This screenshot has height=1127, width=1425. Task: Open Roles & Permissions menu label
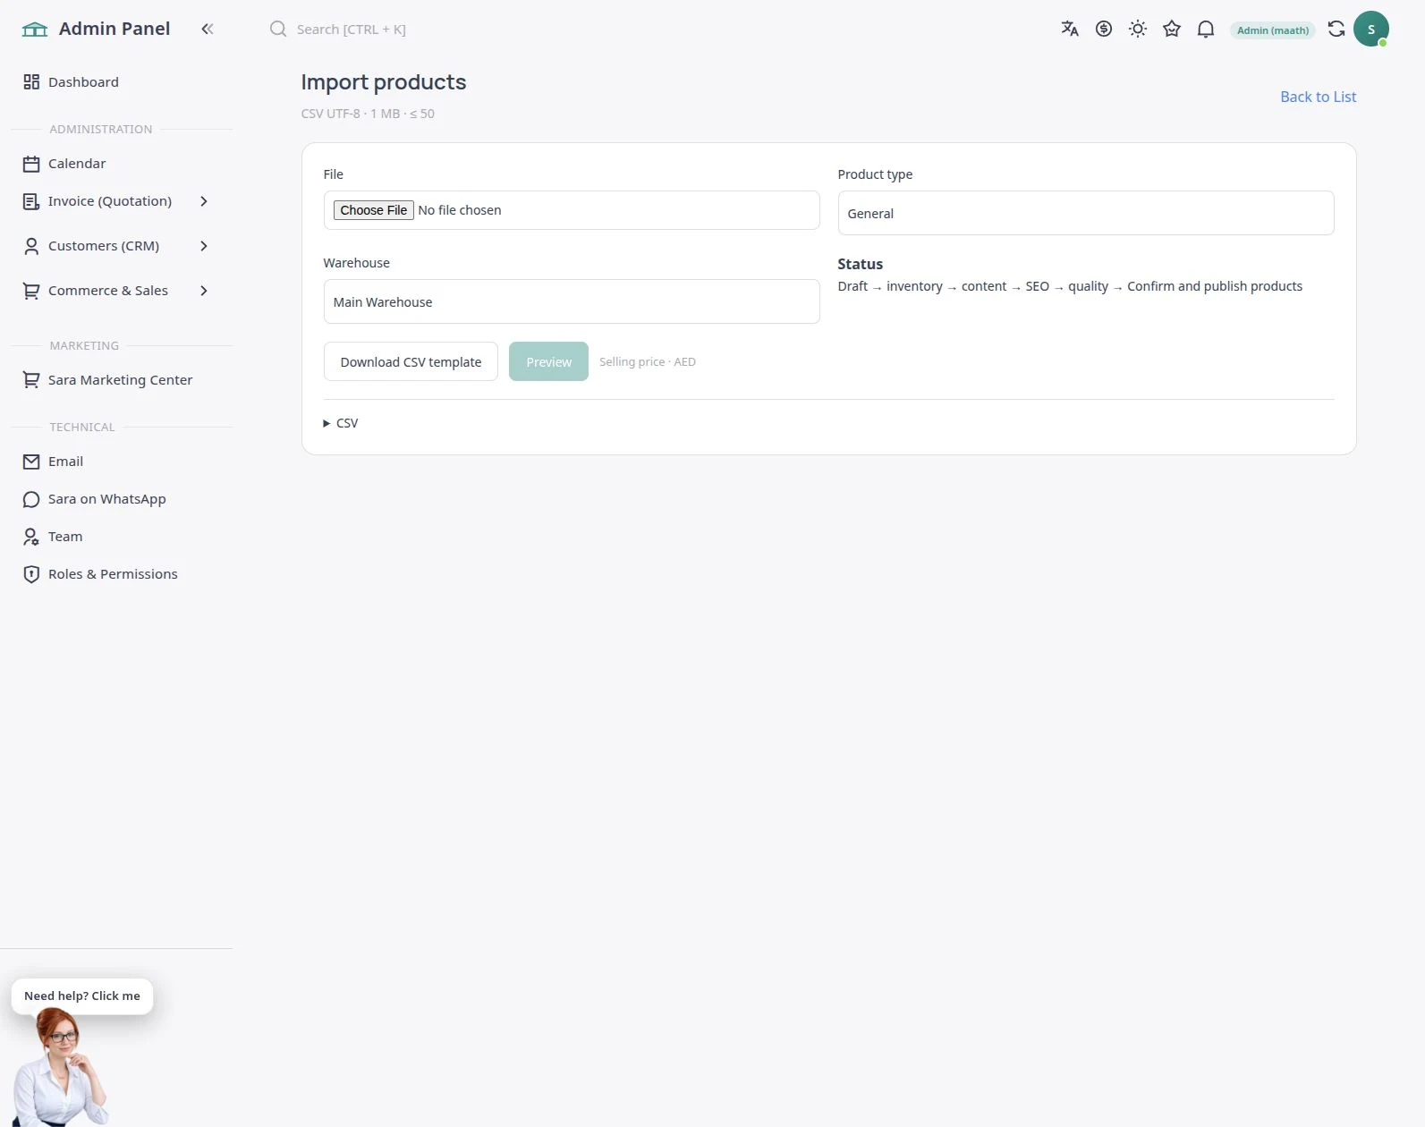click(113, 574)
